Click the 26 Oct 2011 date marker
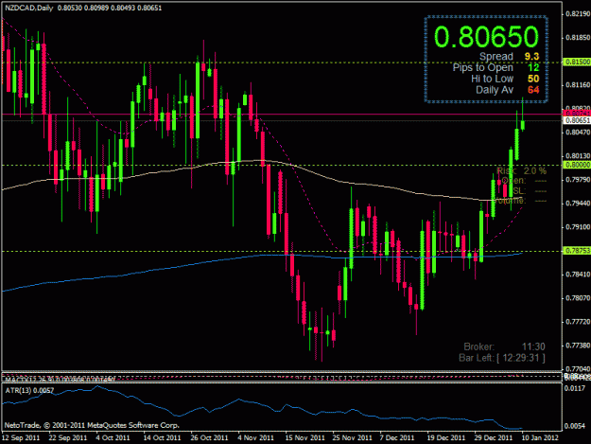Image resolution: width=591 pixels, height=444 pixels. click(209, 437)
